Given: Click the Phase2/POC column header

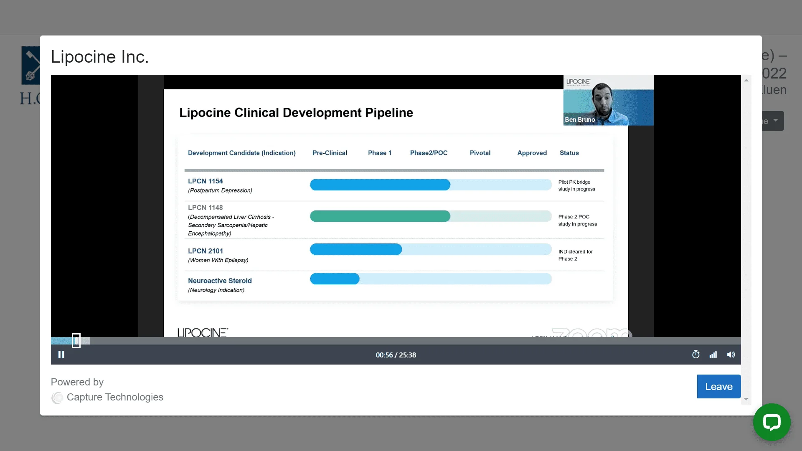Looking at the screenshot, I should point(429,153).
